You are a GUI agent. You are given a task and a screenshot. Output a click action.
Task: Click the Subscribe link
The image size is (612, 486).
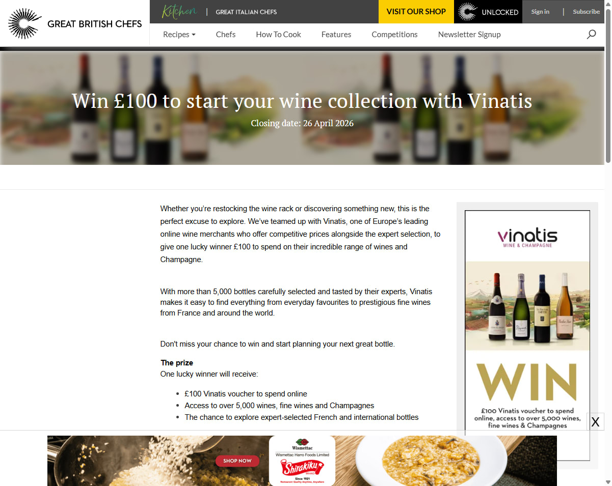tap(586, 12)
